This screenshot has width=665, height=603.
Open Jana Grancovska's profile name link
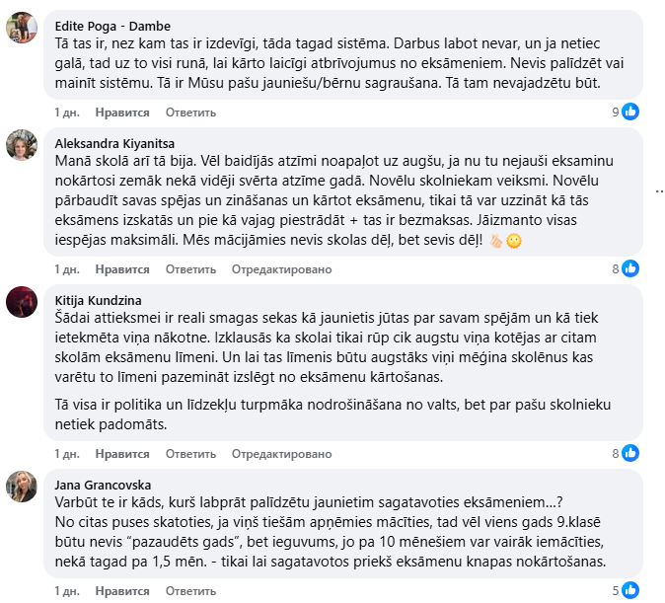[103, 485]
